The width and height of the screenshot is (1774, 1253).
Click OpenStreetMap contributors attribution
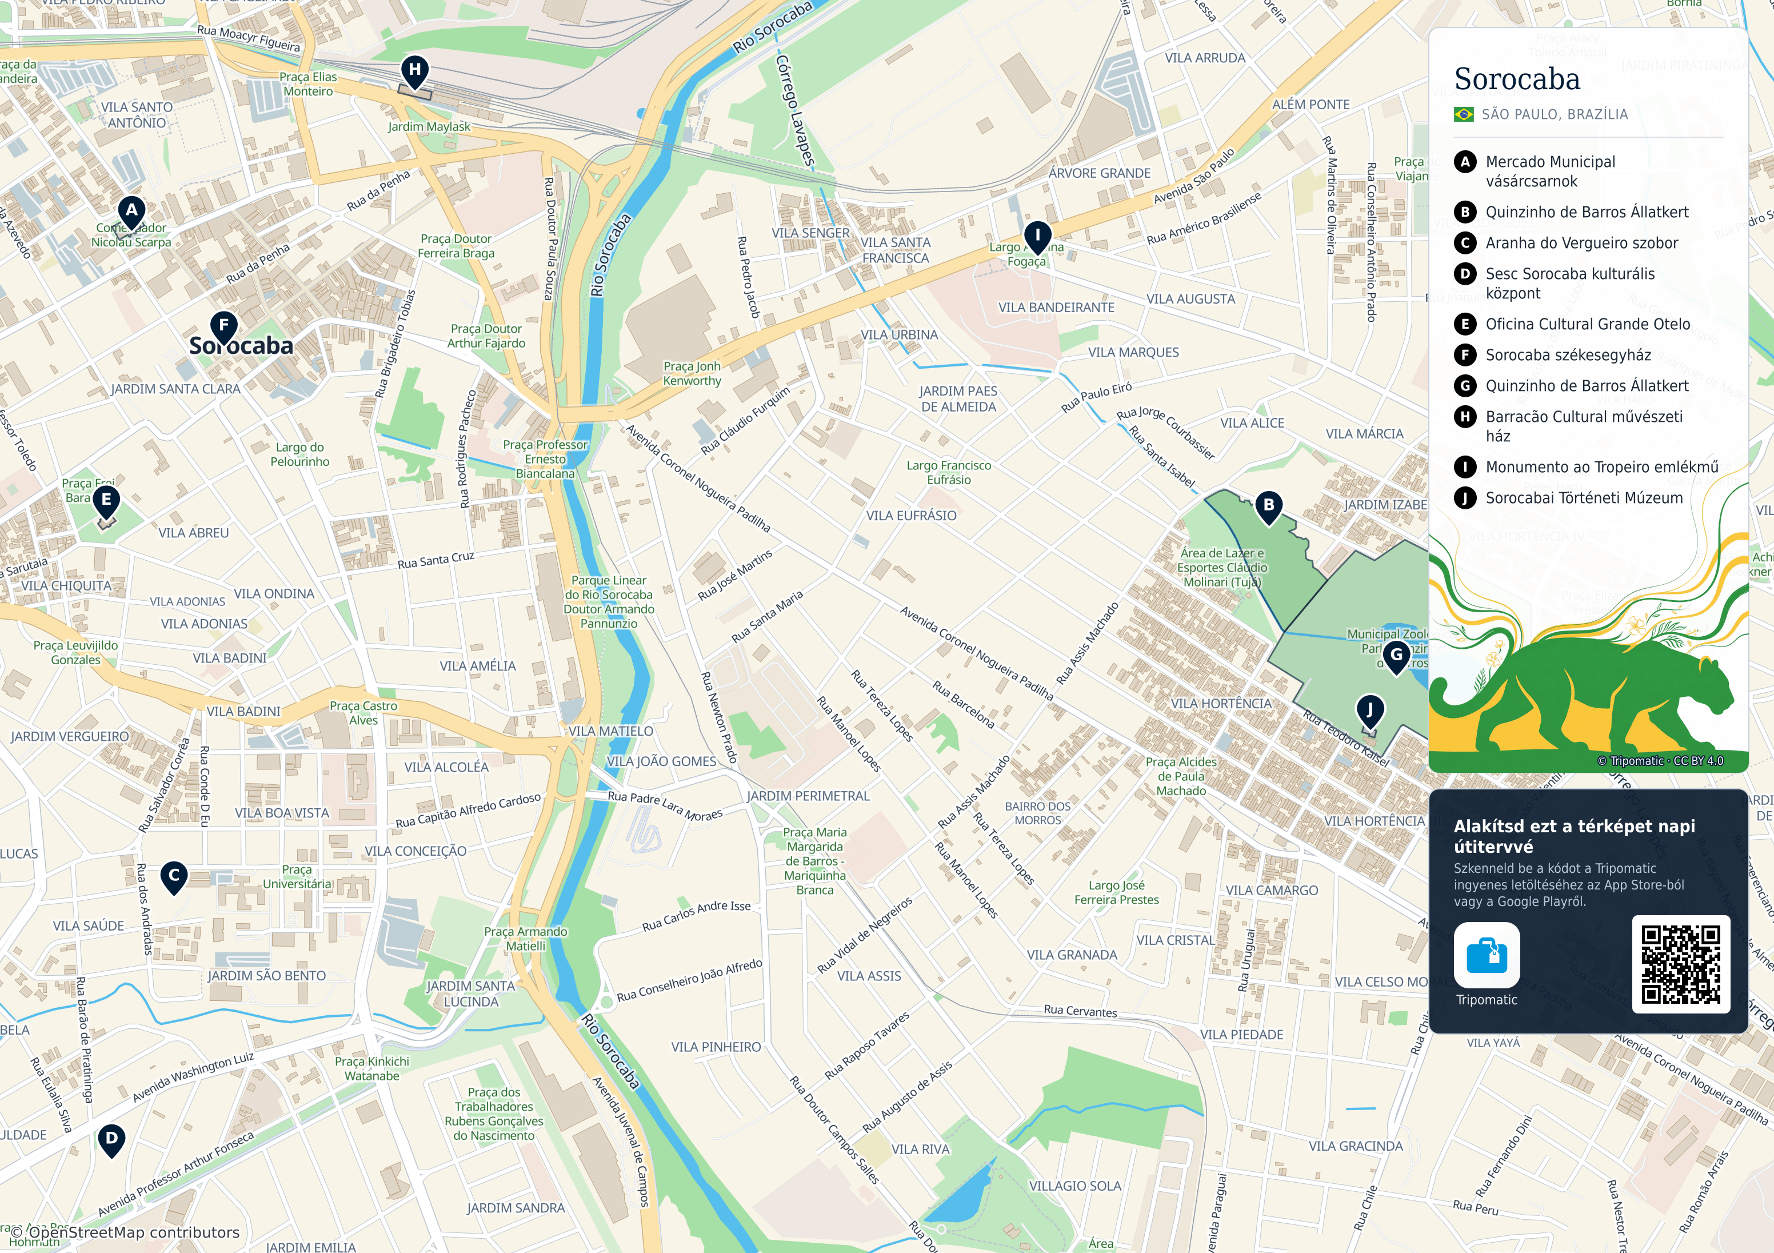(x=125, y=1233)
